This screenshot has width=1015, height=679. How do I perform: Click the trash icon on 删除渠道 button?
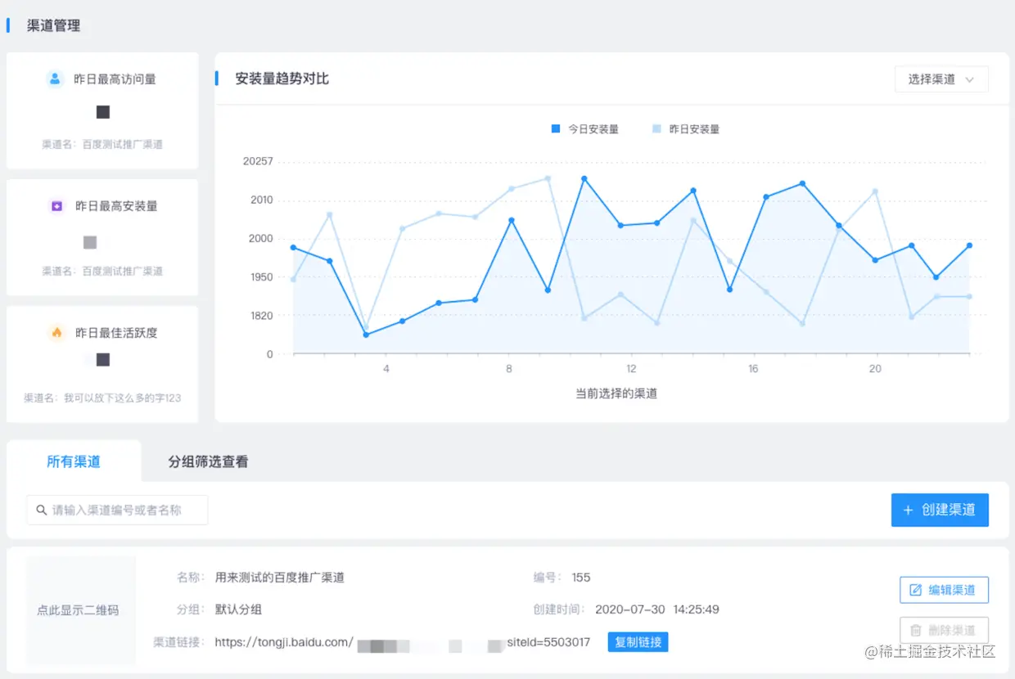pos(916,630)
